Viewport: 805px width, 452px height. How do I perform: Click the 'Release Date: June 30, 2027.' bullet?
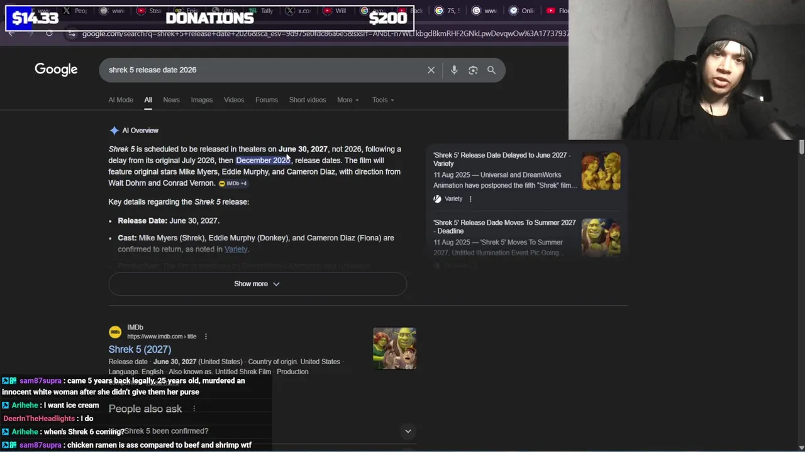pyautogui.click(x=169, y=220)
